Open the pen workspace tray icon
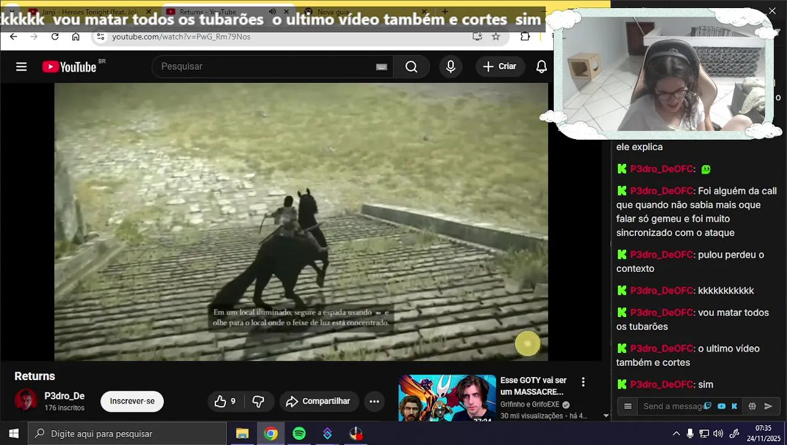This screenshot has width=787, height=445. point(734,434)
